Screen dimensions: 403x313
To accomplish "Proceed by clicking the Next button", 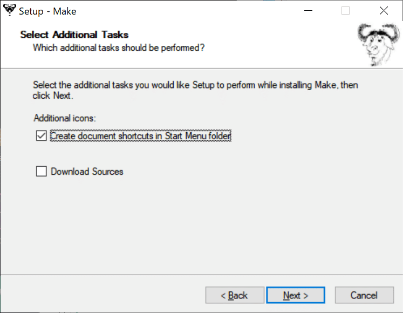I will click(x=296, y=295).
